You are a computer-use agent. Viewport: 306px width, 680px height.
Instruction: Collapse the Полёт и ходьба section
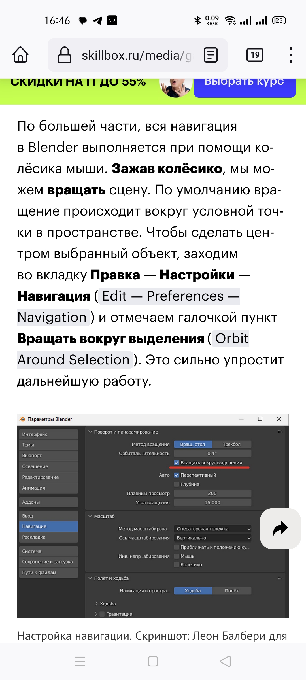click(x=90, y=578)
